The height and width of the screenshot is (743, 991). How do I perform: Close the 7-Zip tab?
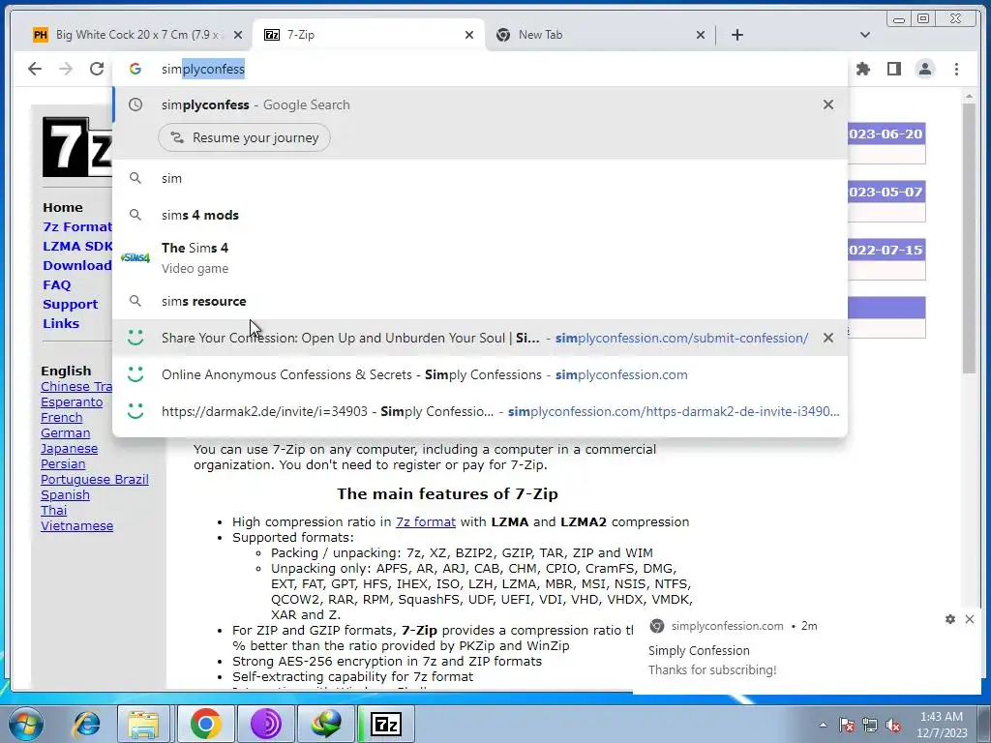[x=469, y=35]
